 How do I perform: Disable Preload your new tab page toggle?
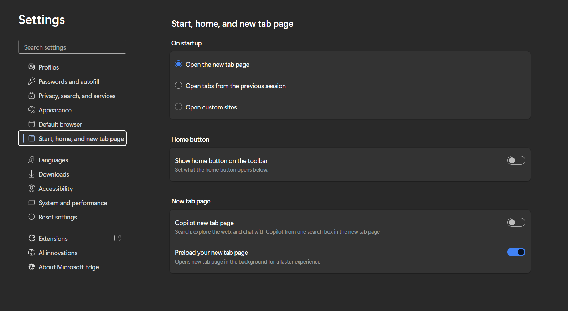click(516, 252)
